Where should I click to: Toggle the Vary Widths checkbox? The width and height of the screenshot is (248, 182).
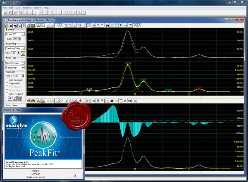click(x=7, y=83)
